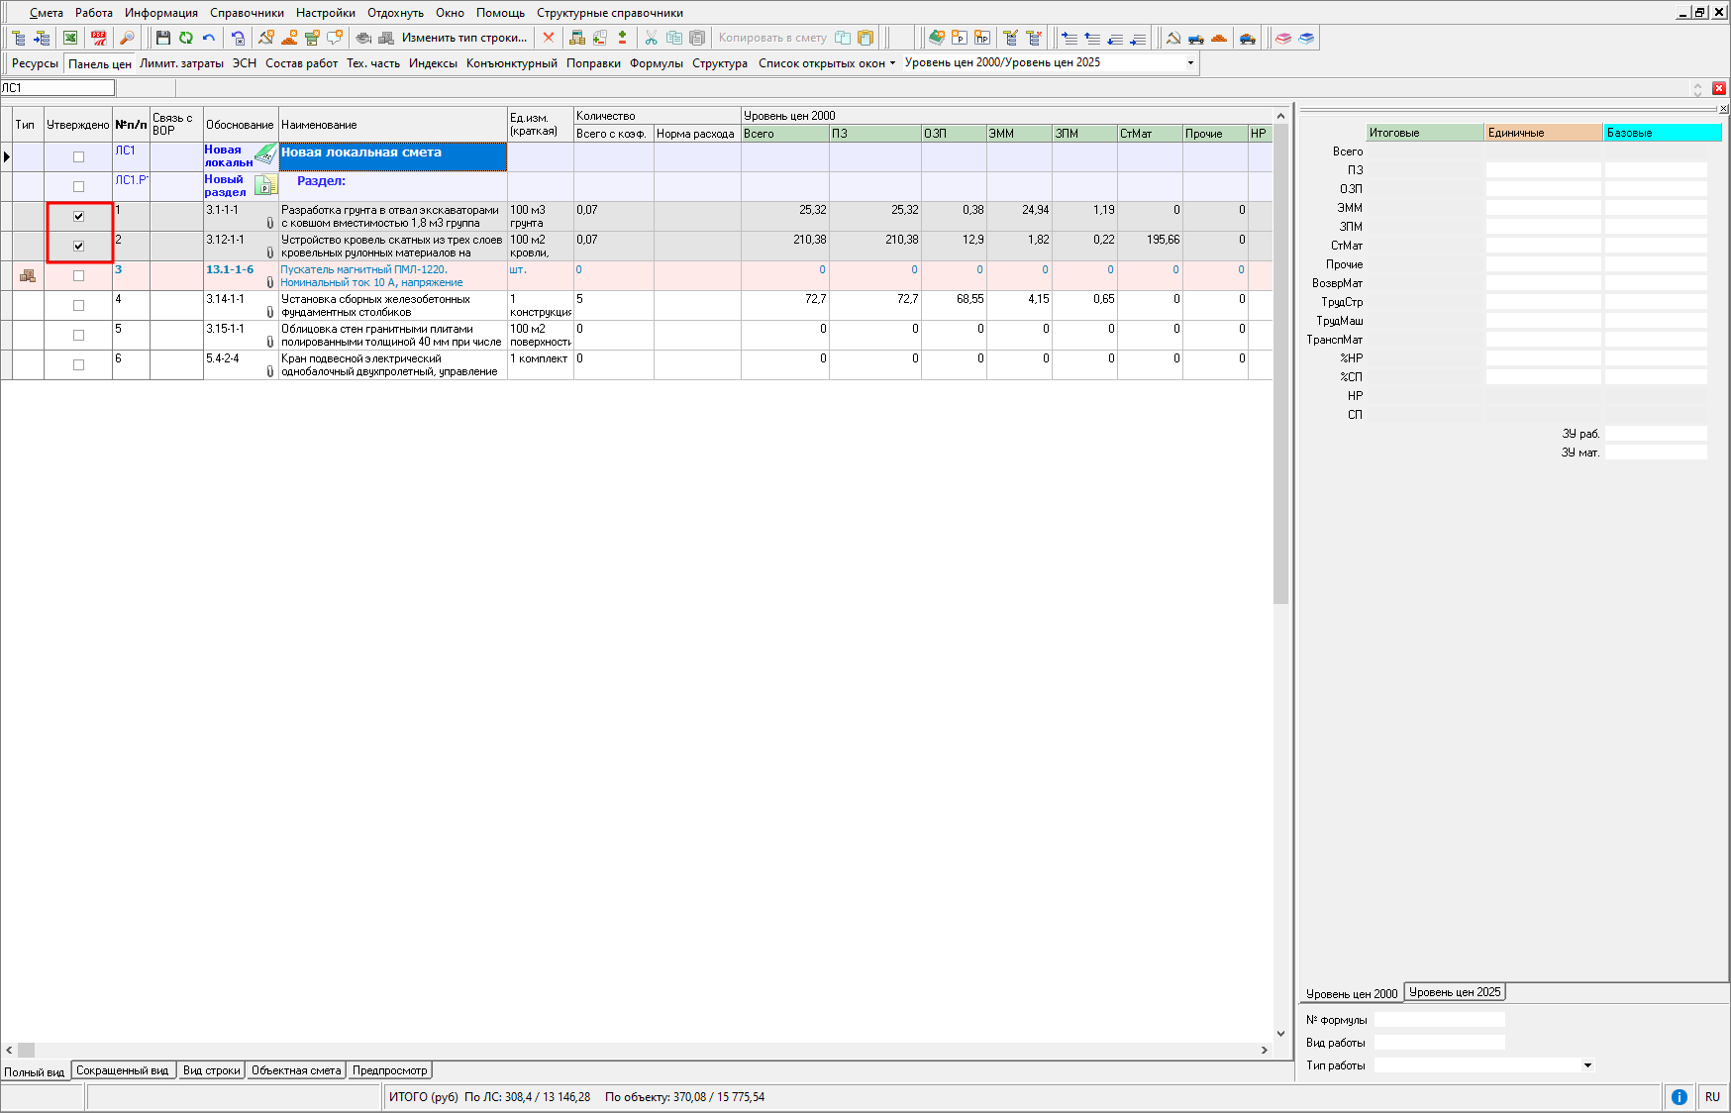This screenshot has height=1113, width=1731.
Task: Click the floppy disk save icon
Action: (163, 38)
